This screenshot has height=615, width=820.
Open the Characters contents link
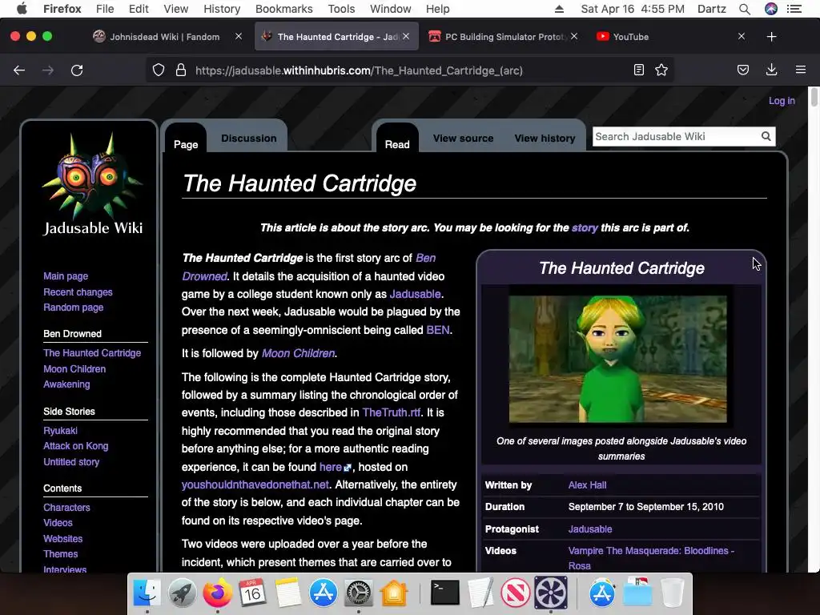point(66,507)
